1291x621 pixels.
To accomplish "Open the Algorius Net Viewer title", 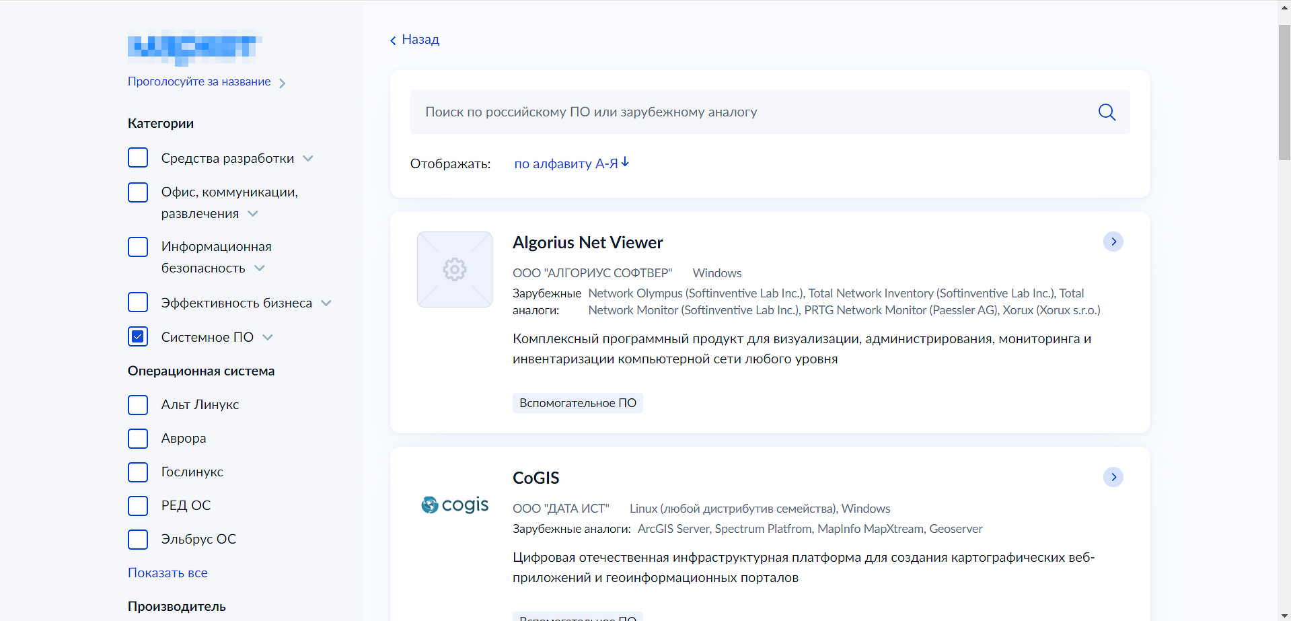I will click(587, 243).
